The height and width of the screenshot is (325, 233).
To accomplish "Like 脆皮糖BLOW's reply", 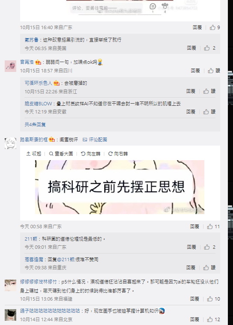I will pos(209,112).
